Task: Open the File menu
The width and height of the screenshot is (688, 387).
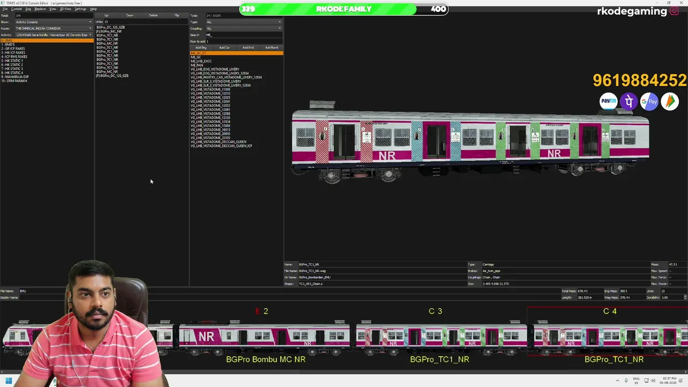Action: point(5,9)
